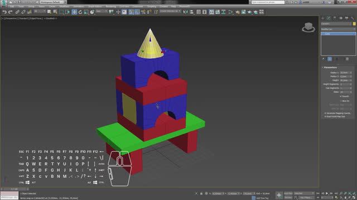Open the Modifier List dropdown
This screenshot has height=200, width=357.
click(338, 29)
